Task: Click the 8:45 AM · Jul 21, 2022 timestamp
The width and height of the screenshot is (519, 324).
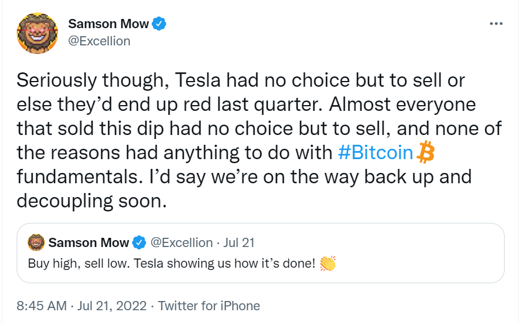Action: point(82,306)
